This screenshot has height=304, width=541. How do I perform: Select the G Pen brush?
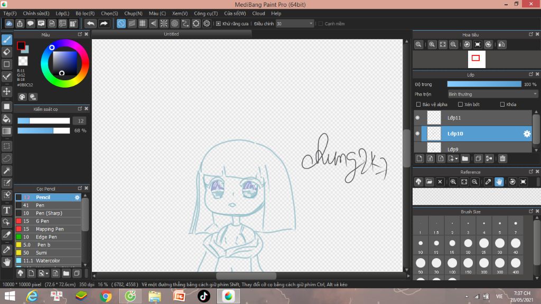coord(48,221)
